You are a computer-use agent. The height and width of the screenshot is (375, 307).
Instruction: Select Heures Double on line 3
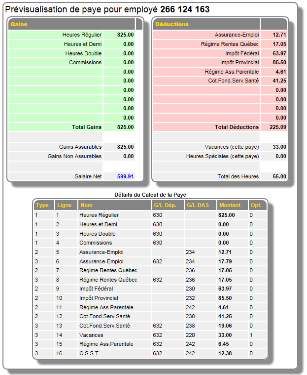[98, 234]
